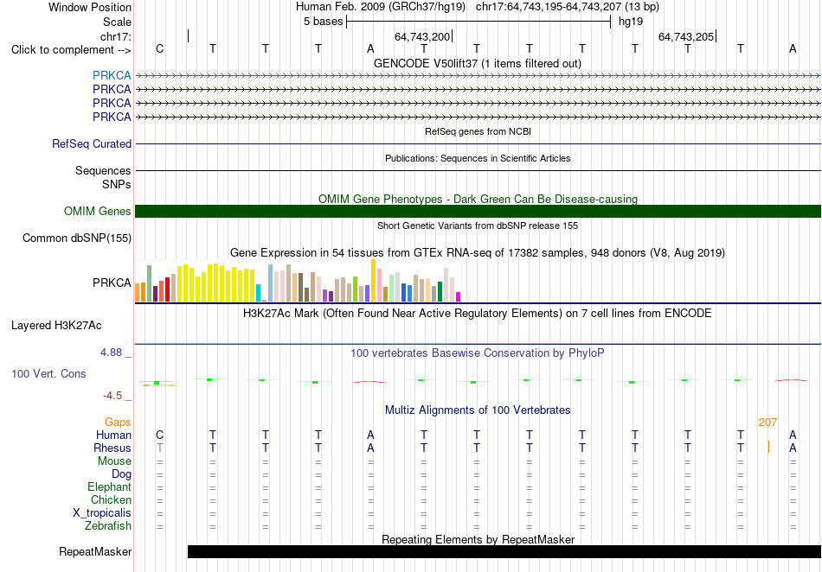Click the 4.88 PhyloP upper scale value
Image resolution: width=822 pixels, height=572 pixels.
pyautogui.click(x=111, y=353)
